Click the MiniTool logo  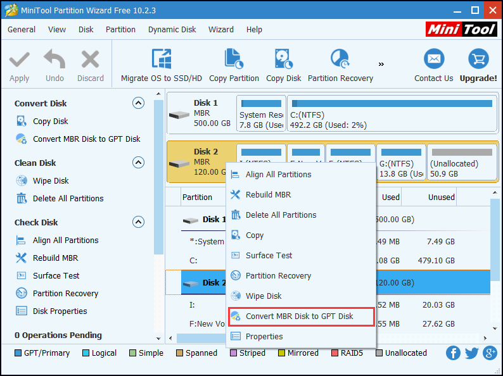462,29
